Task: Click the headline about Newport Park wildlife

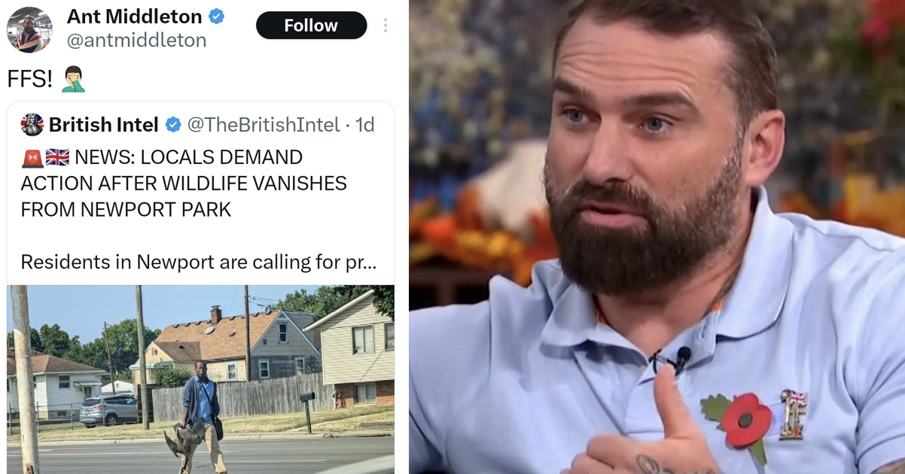Action: coord(184,184)
